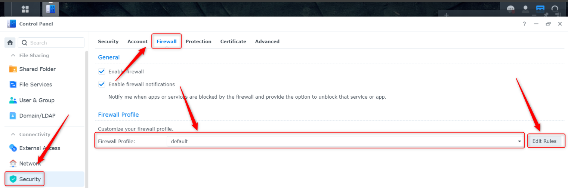Uncheck Enable firewall notifications
The image size is (568, 188).
point(102,84)
